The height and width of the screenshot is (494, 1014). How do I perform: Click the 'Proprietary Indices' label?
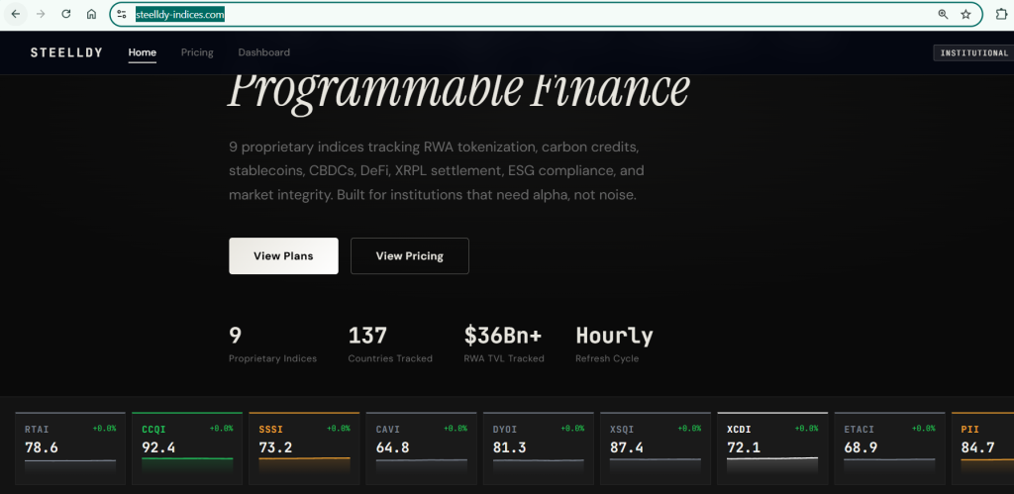click(273, 358)
